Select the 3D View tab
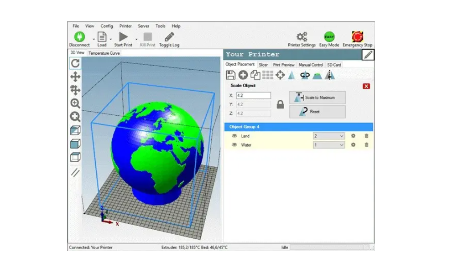 pyautogui.click(x=78, y=52)
